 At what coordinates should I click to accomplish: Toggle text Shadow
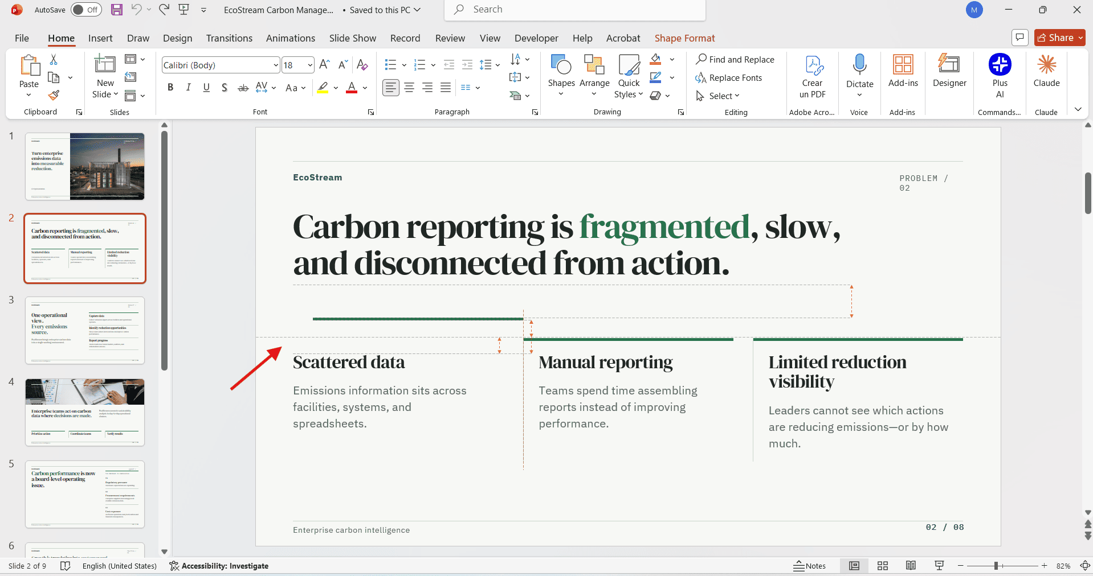point(225,88)
